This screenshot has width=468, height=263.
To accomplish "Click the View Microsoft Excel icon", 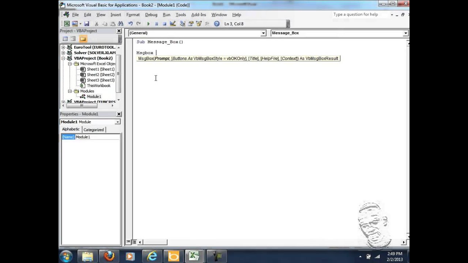I will click(x=67, y=24).
